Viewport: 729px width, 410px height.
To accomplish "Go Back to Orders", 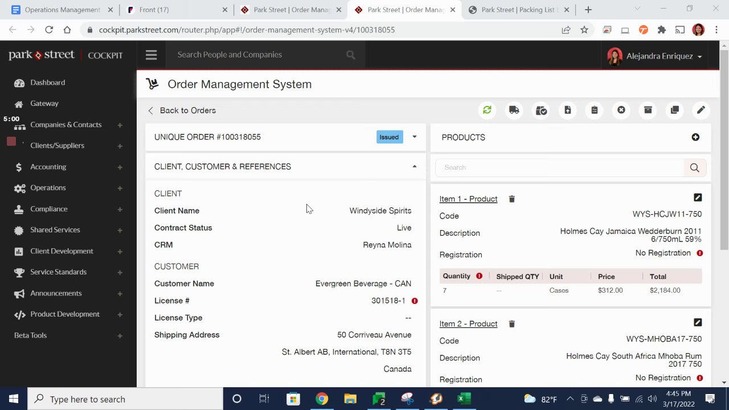I will [x=182, y=110].
